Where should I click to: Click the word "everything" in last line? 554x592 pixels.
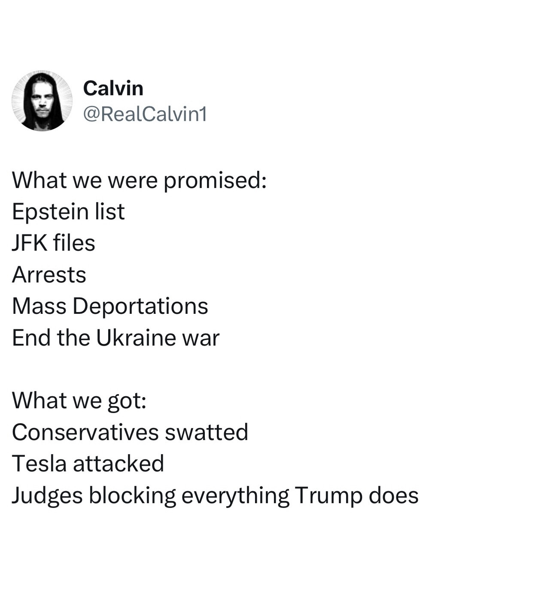coord(235,495)
